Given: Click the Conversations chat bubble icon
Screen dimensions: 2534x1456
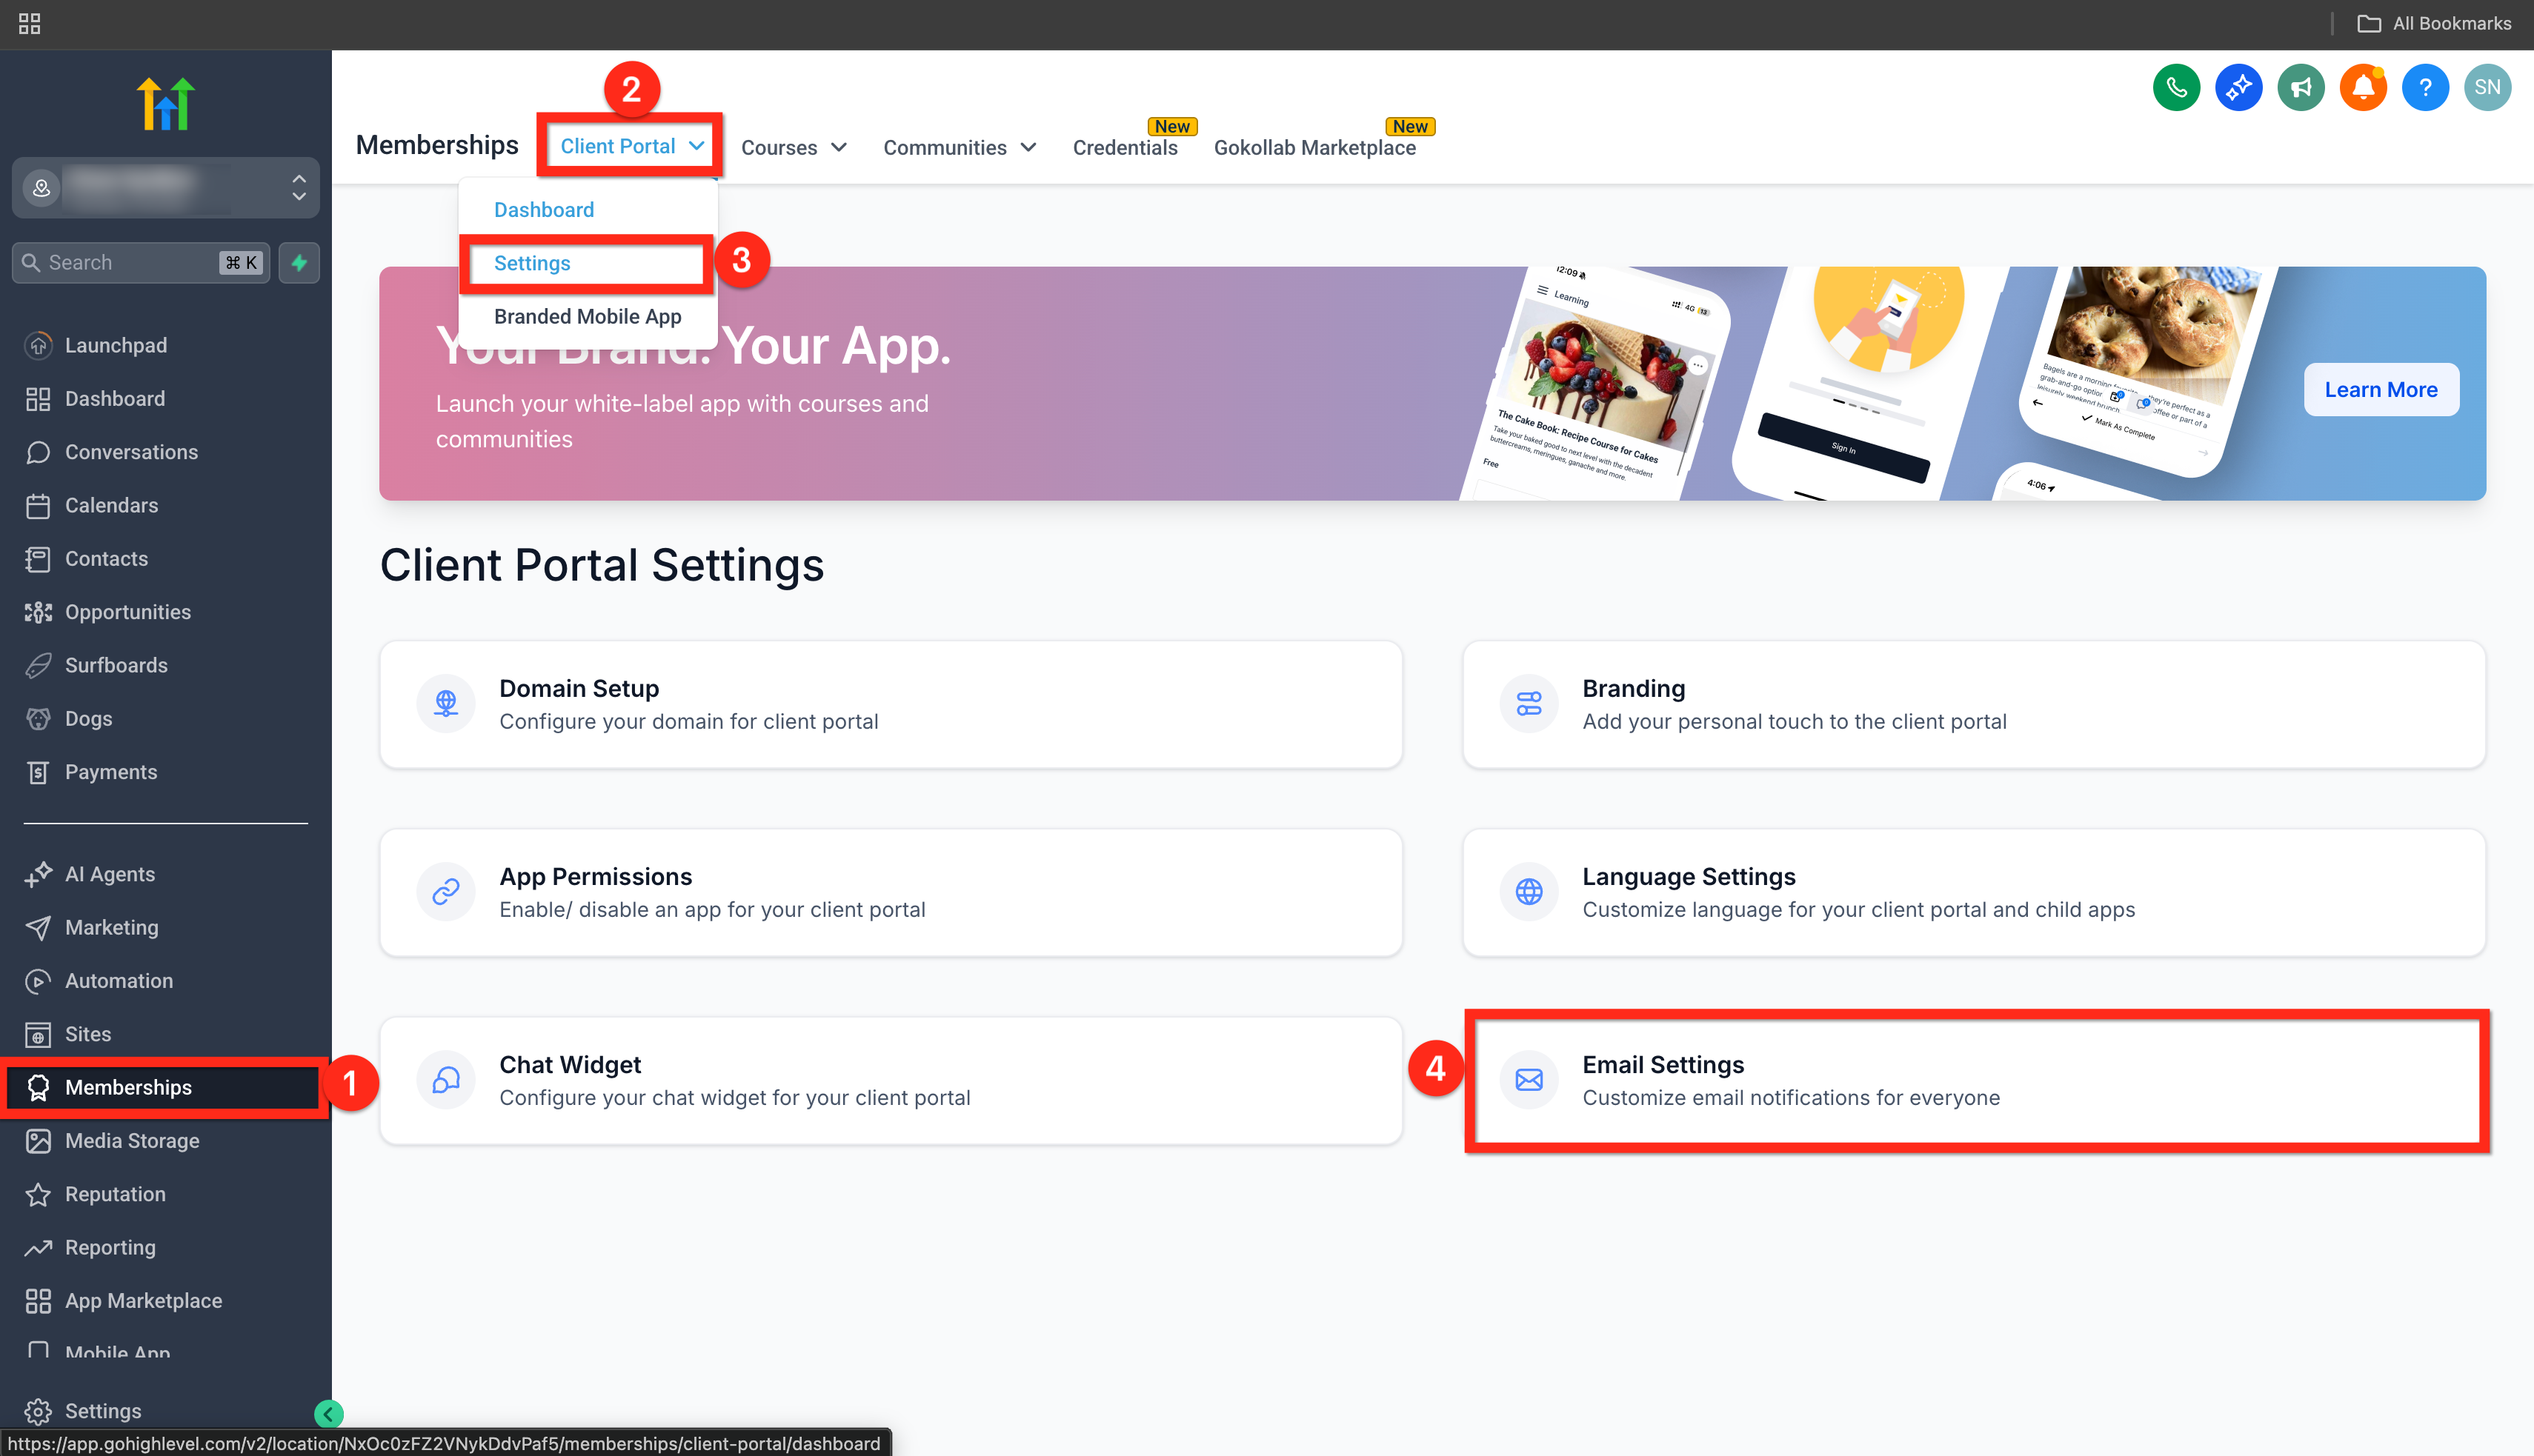Looking at the screenshot, I should click(x=38, y=452).
